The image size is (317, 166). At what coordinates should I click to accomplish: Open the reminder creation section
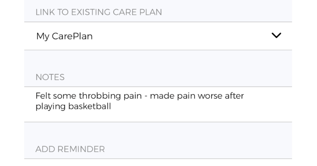[x=70, y=149]
